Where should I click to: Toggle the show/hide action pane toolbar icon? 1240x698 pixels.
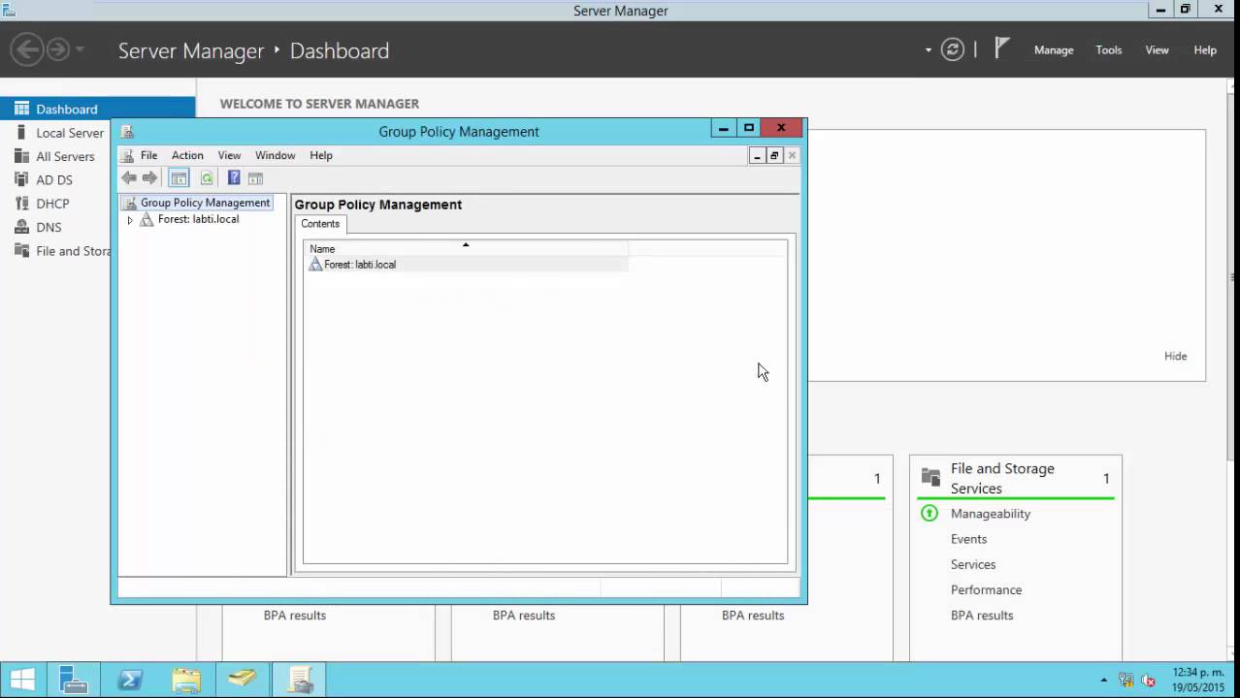256,178
